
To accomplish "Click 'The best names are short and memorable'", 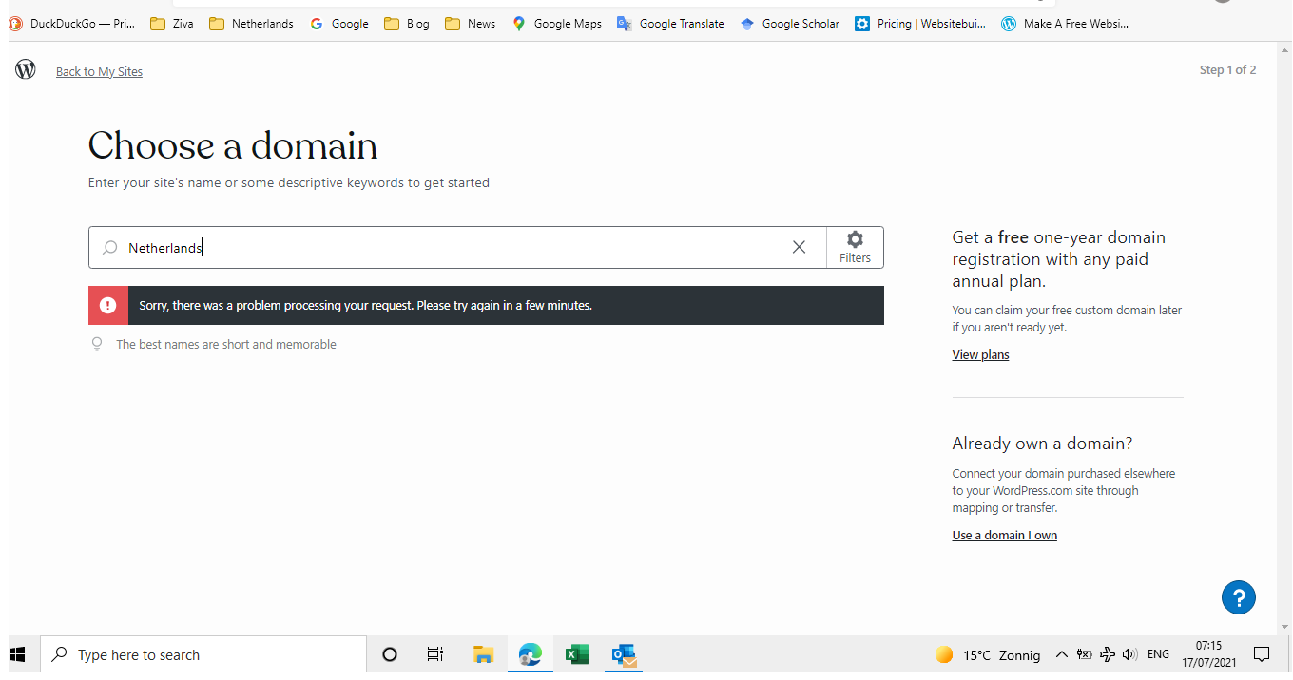I will pyautogui.click(x=226, y=345).
